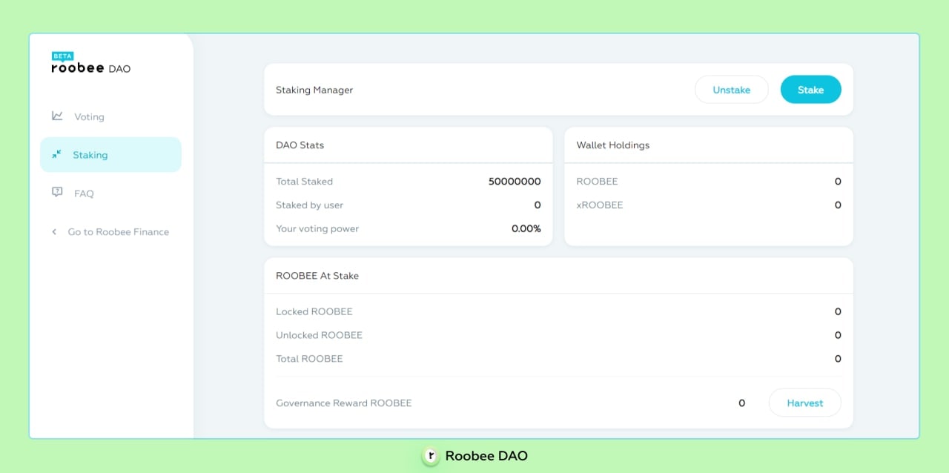This screenshot has height=473, width=949.
Task: Click the 50000000 total staked value
Action: point(515,182)
